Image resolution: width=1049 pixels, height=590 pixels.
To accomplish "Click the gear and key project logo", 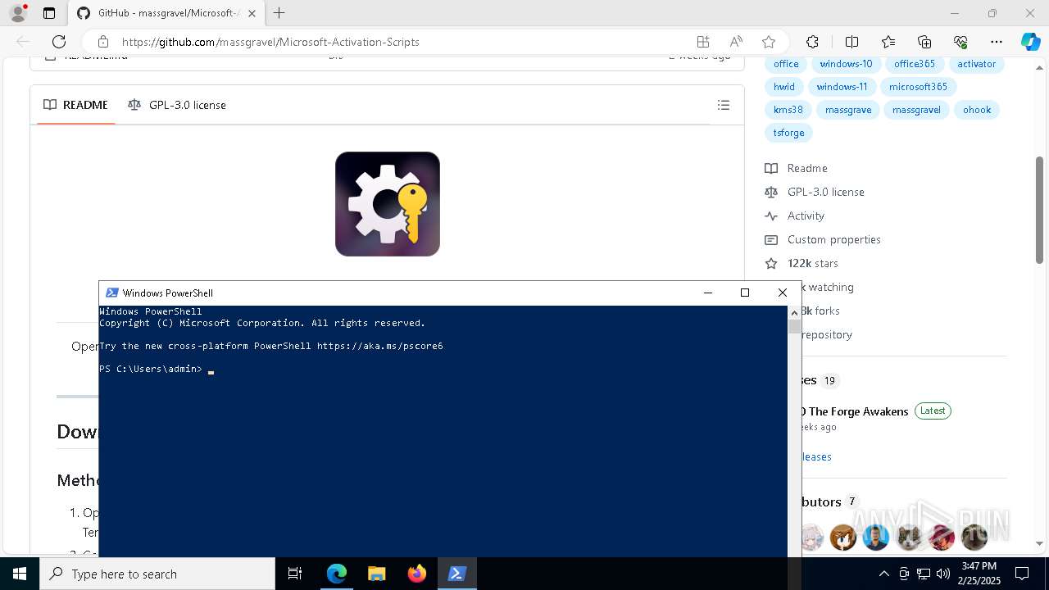I will [388, 204].
